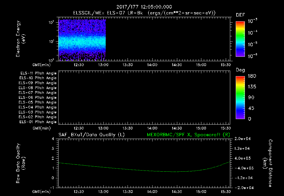Click the empty pitch angle plot panel
Viewport: 284px width, 196px height.
pyautogui.click(x=144, y=98)
